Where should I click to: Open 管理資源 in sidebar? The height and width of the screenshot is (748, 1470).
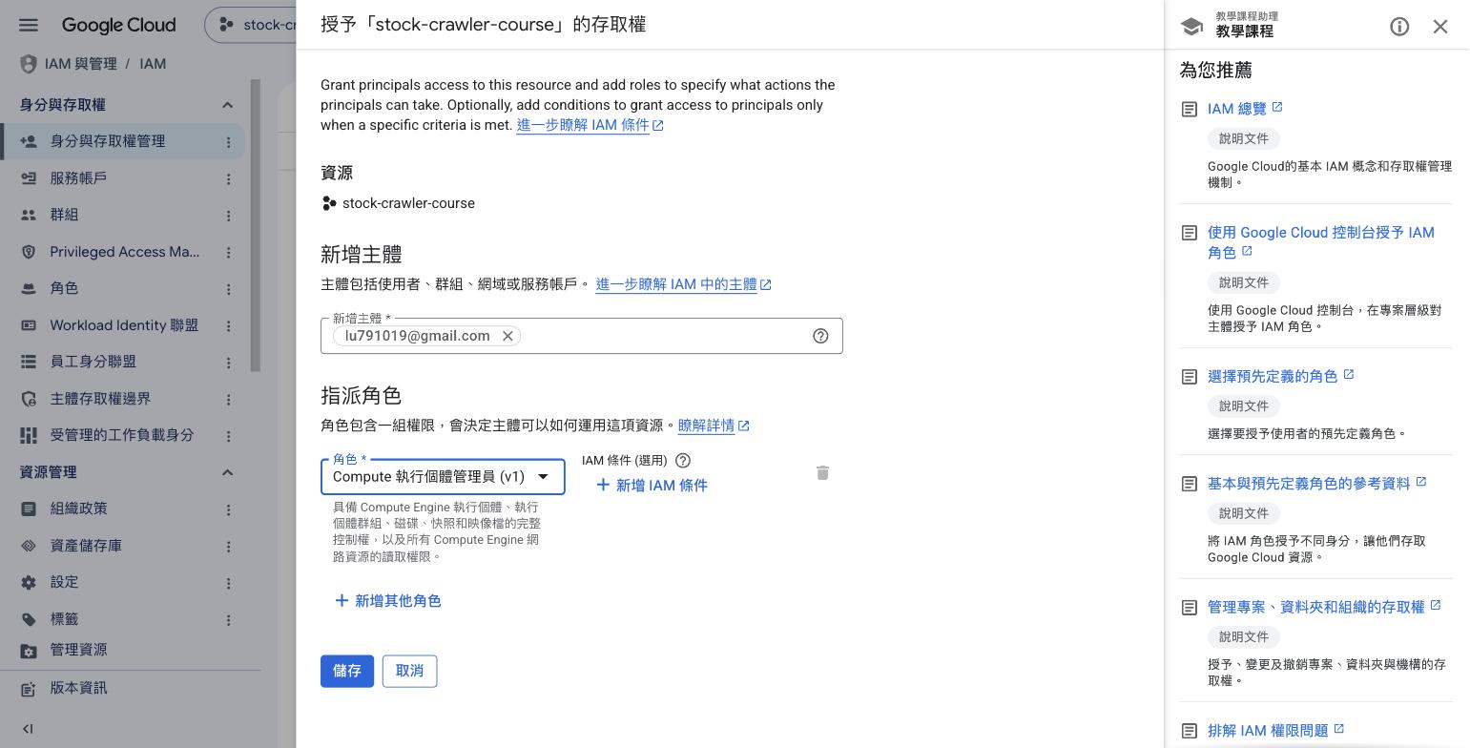pyautogui.click(x=78, y=650)
